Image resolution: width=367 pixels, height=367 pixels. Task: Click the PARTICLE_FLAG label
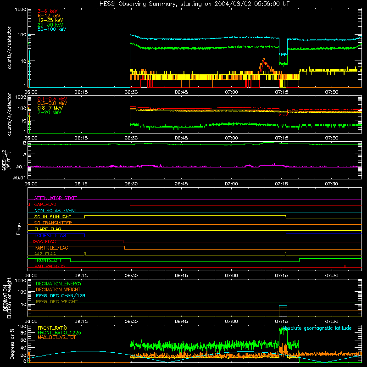coord(51,248)
